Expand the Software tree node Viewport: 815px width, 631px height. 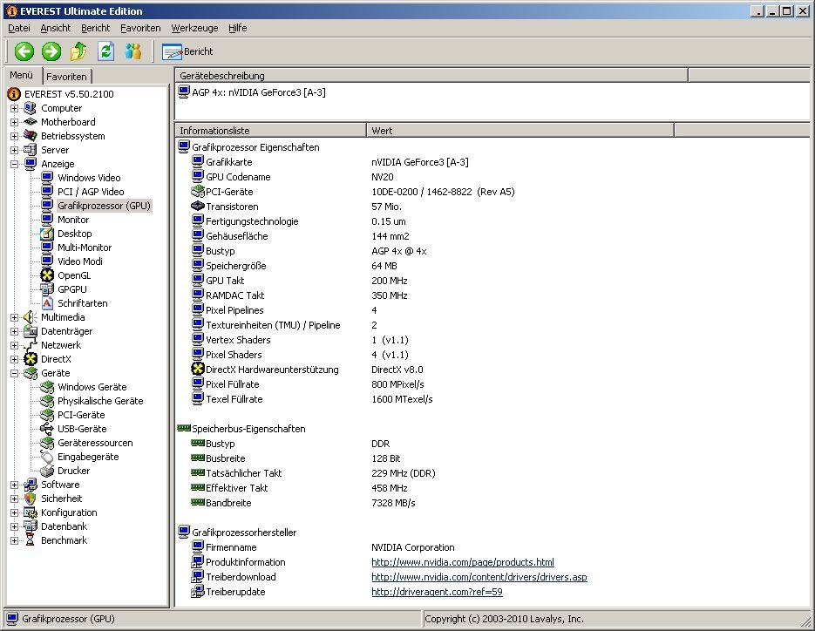click(15, 485)
